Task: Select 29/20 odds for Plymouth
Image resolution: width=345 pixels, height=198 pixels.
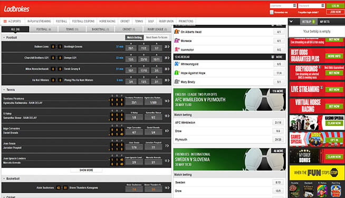Action: tap(278, 140)
